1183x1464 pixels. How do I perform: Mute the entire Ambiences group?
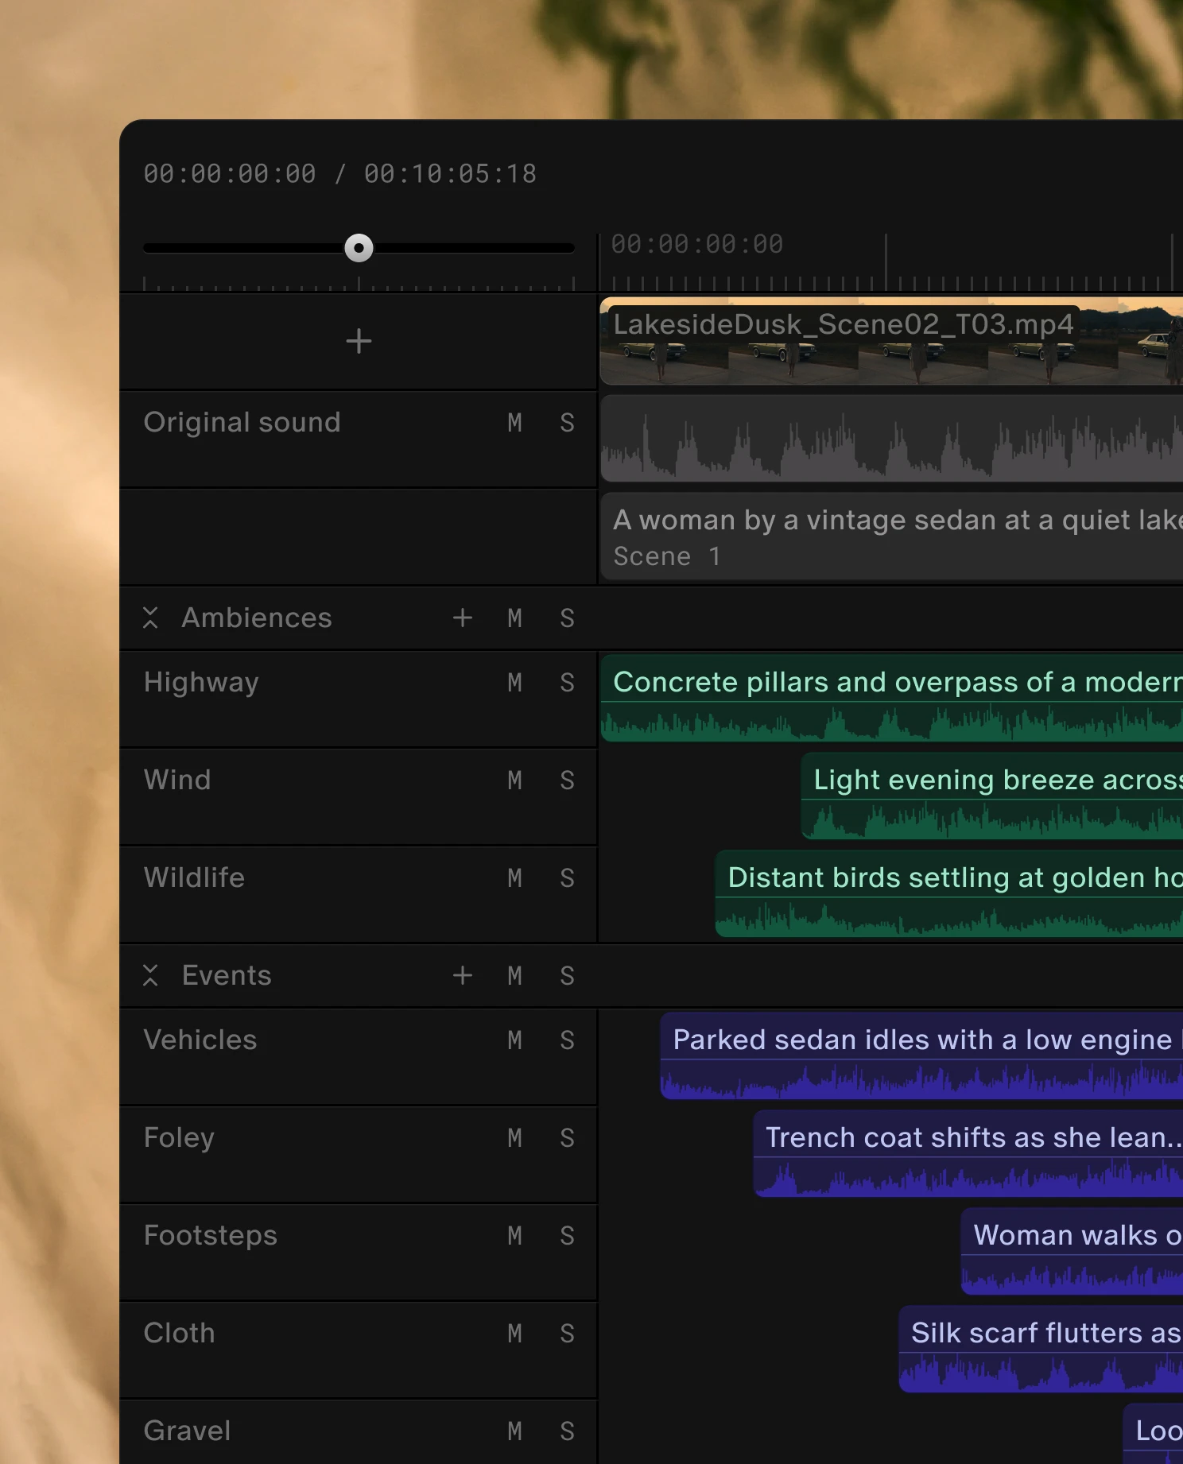point(515,618)
